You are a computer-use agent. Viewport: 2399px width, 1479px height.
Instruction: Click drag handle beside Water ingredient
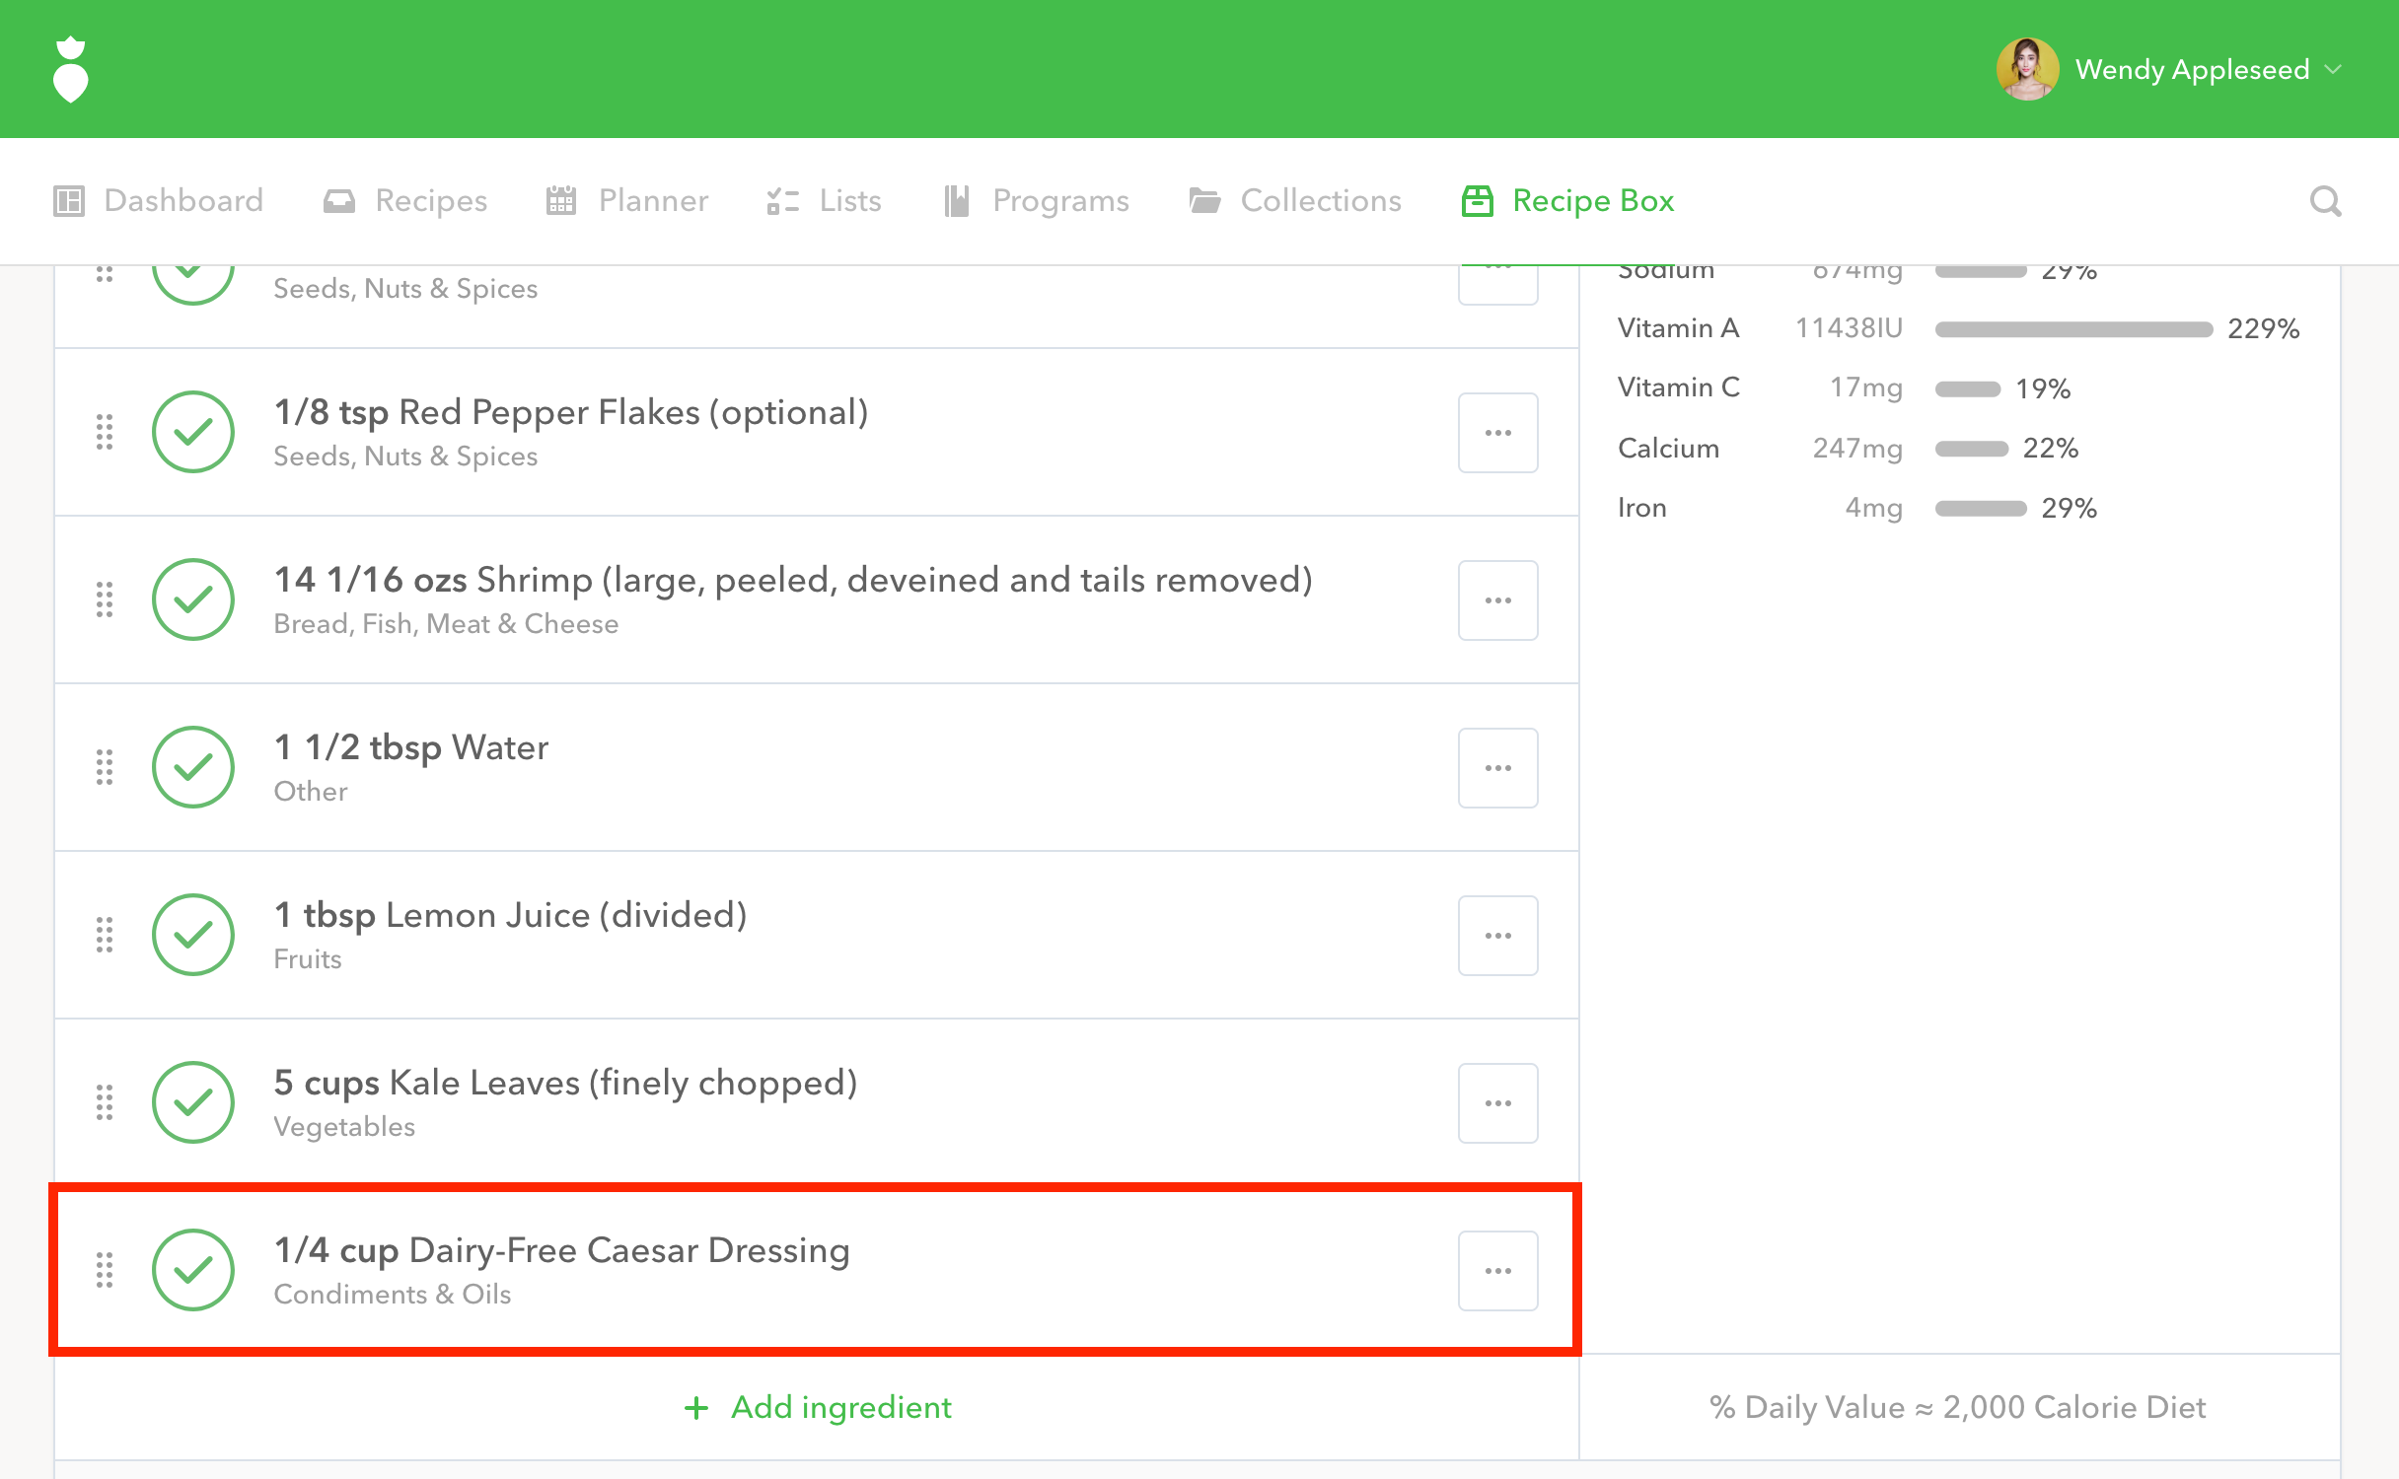coord(105,767)
